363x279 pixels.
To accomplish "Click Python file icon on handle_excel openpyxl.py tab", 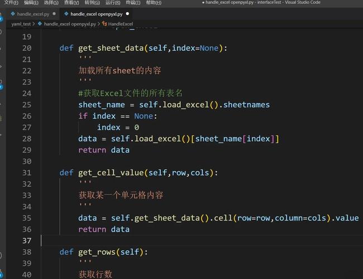I will click(x=66, y=14).
